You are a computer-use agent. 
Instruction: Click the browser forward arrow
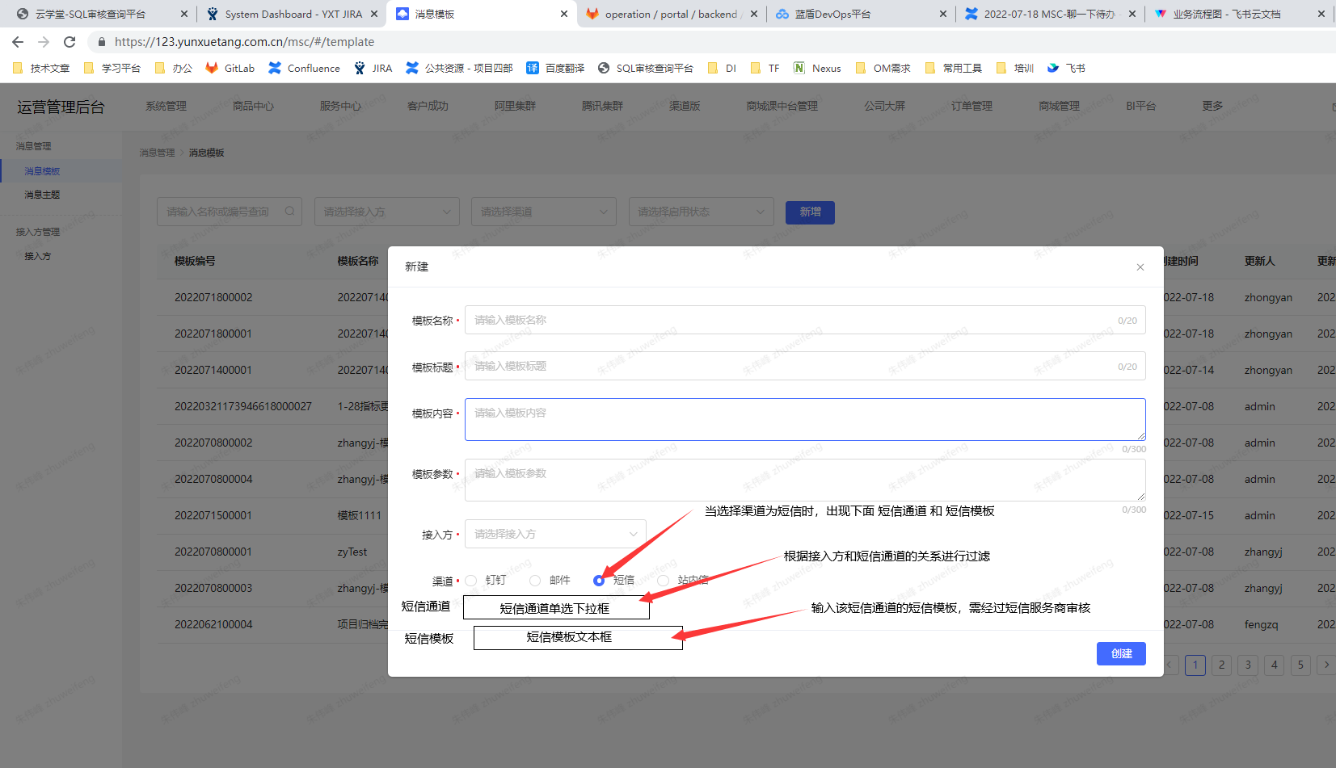pyautogui.click(x=44, y=42)
